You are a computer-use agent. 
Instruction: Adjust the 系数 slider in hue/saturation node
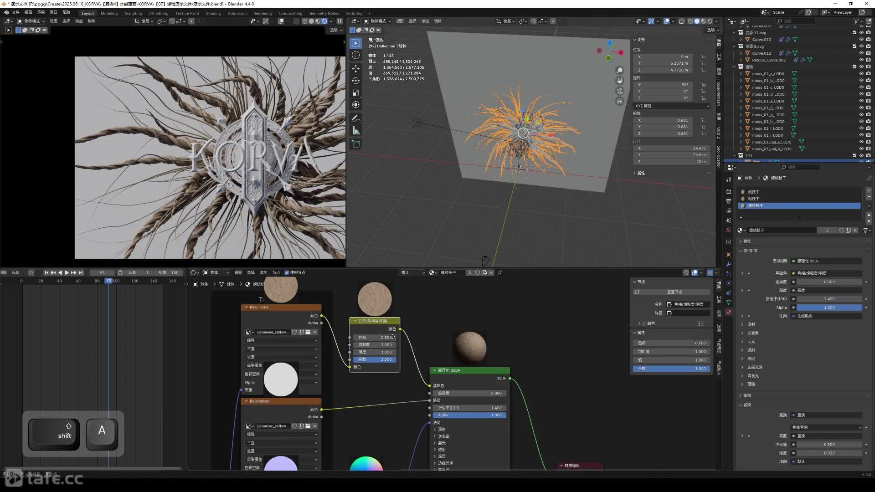[375, 359]
